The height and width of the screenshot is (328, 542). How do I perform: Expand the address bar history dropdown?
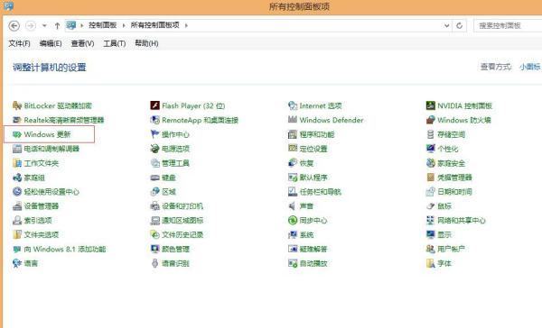point(446,25)
